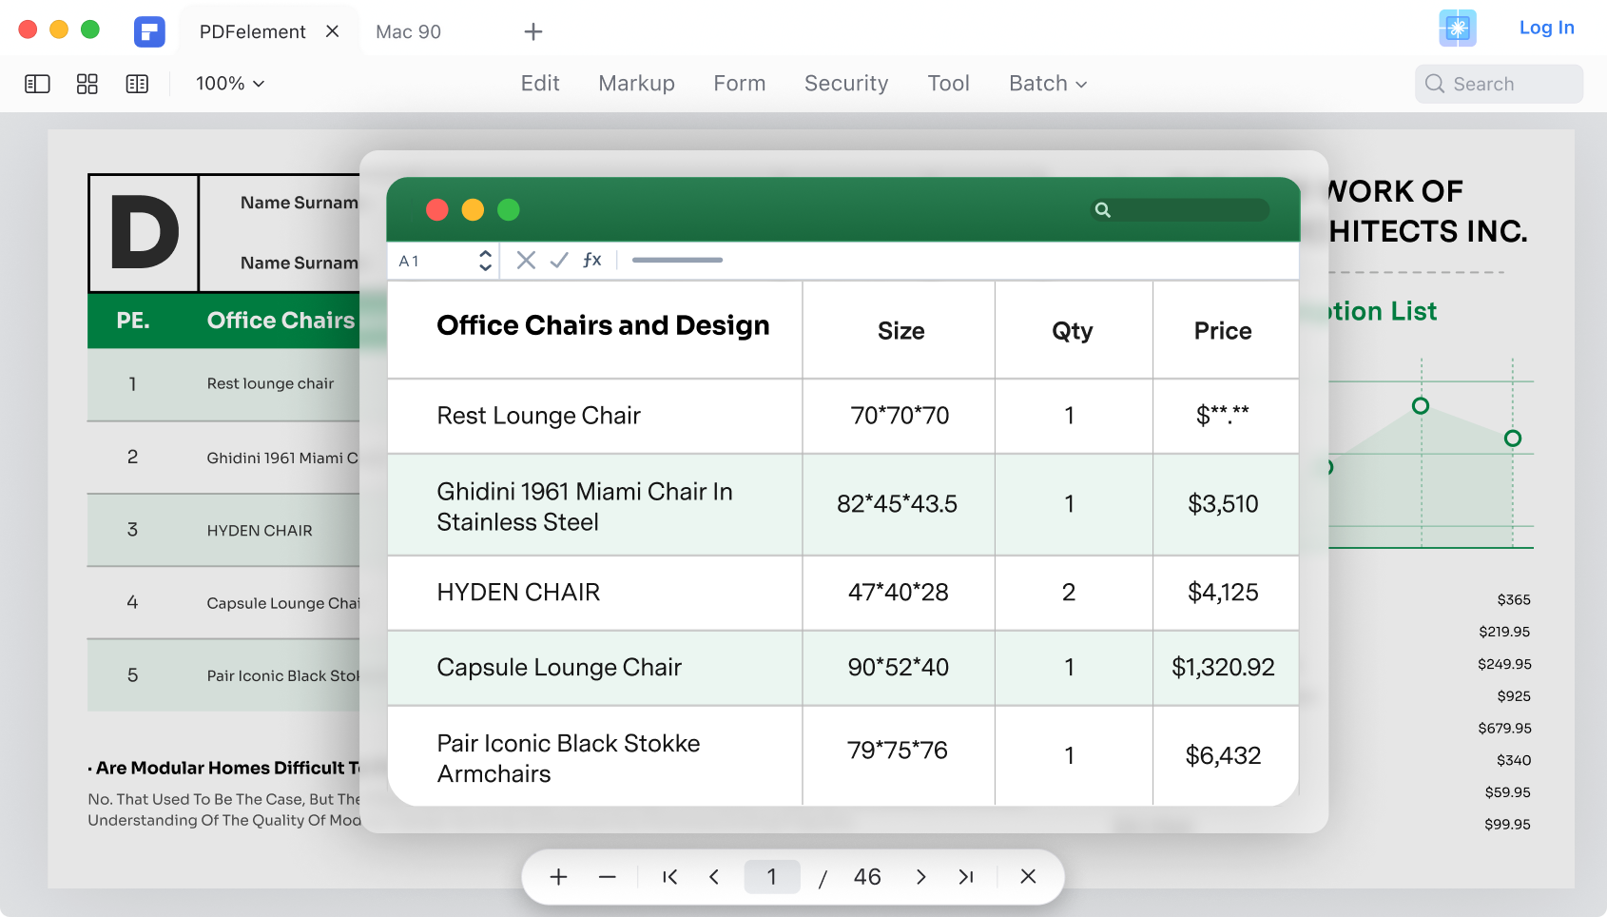Image resolution: width=1607 pixels, height=917 pixels.
Task: Go to the first page
Action: [669, 877]
